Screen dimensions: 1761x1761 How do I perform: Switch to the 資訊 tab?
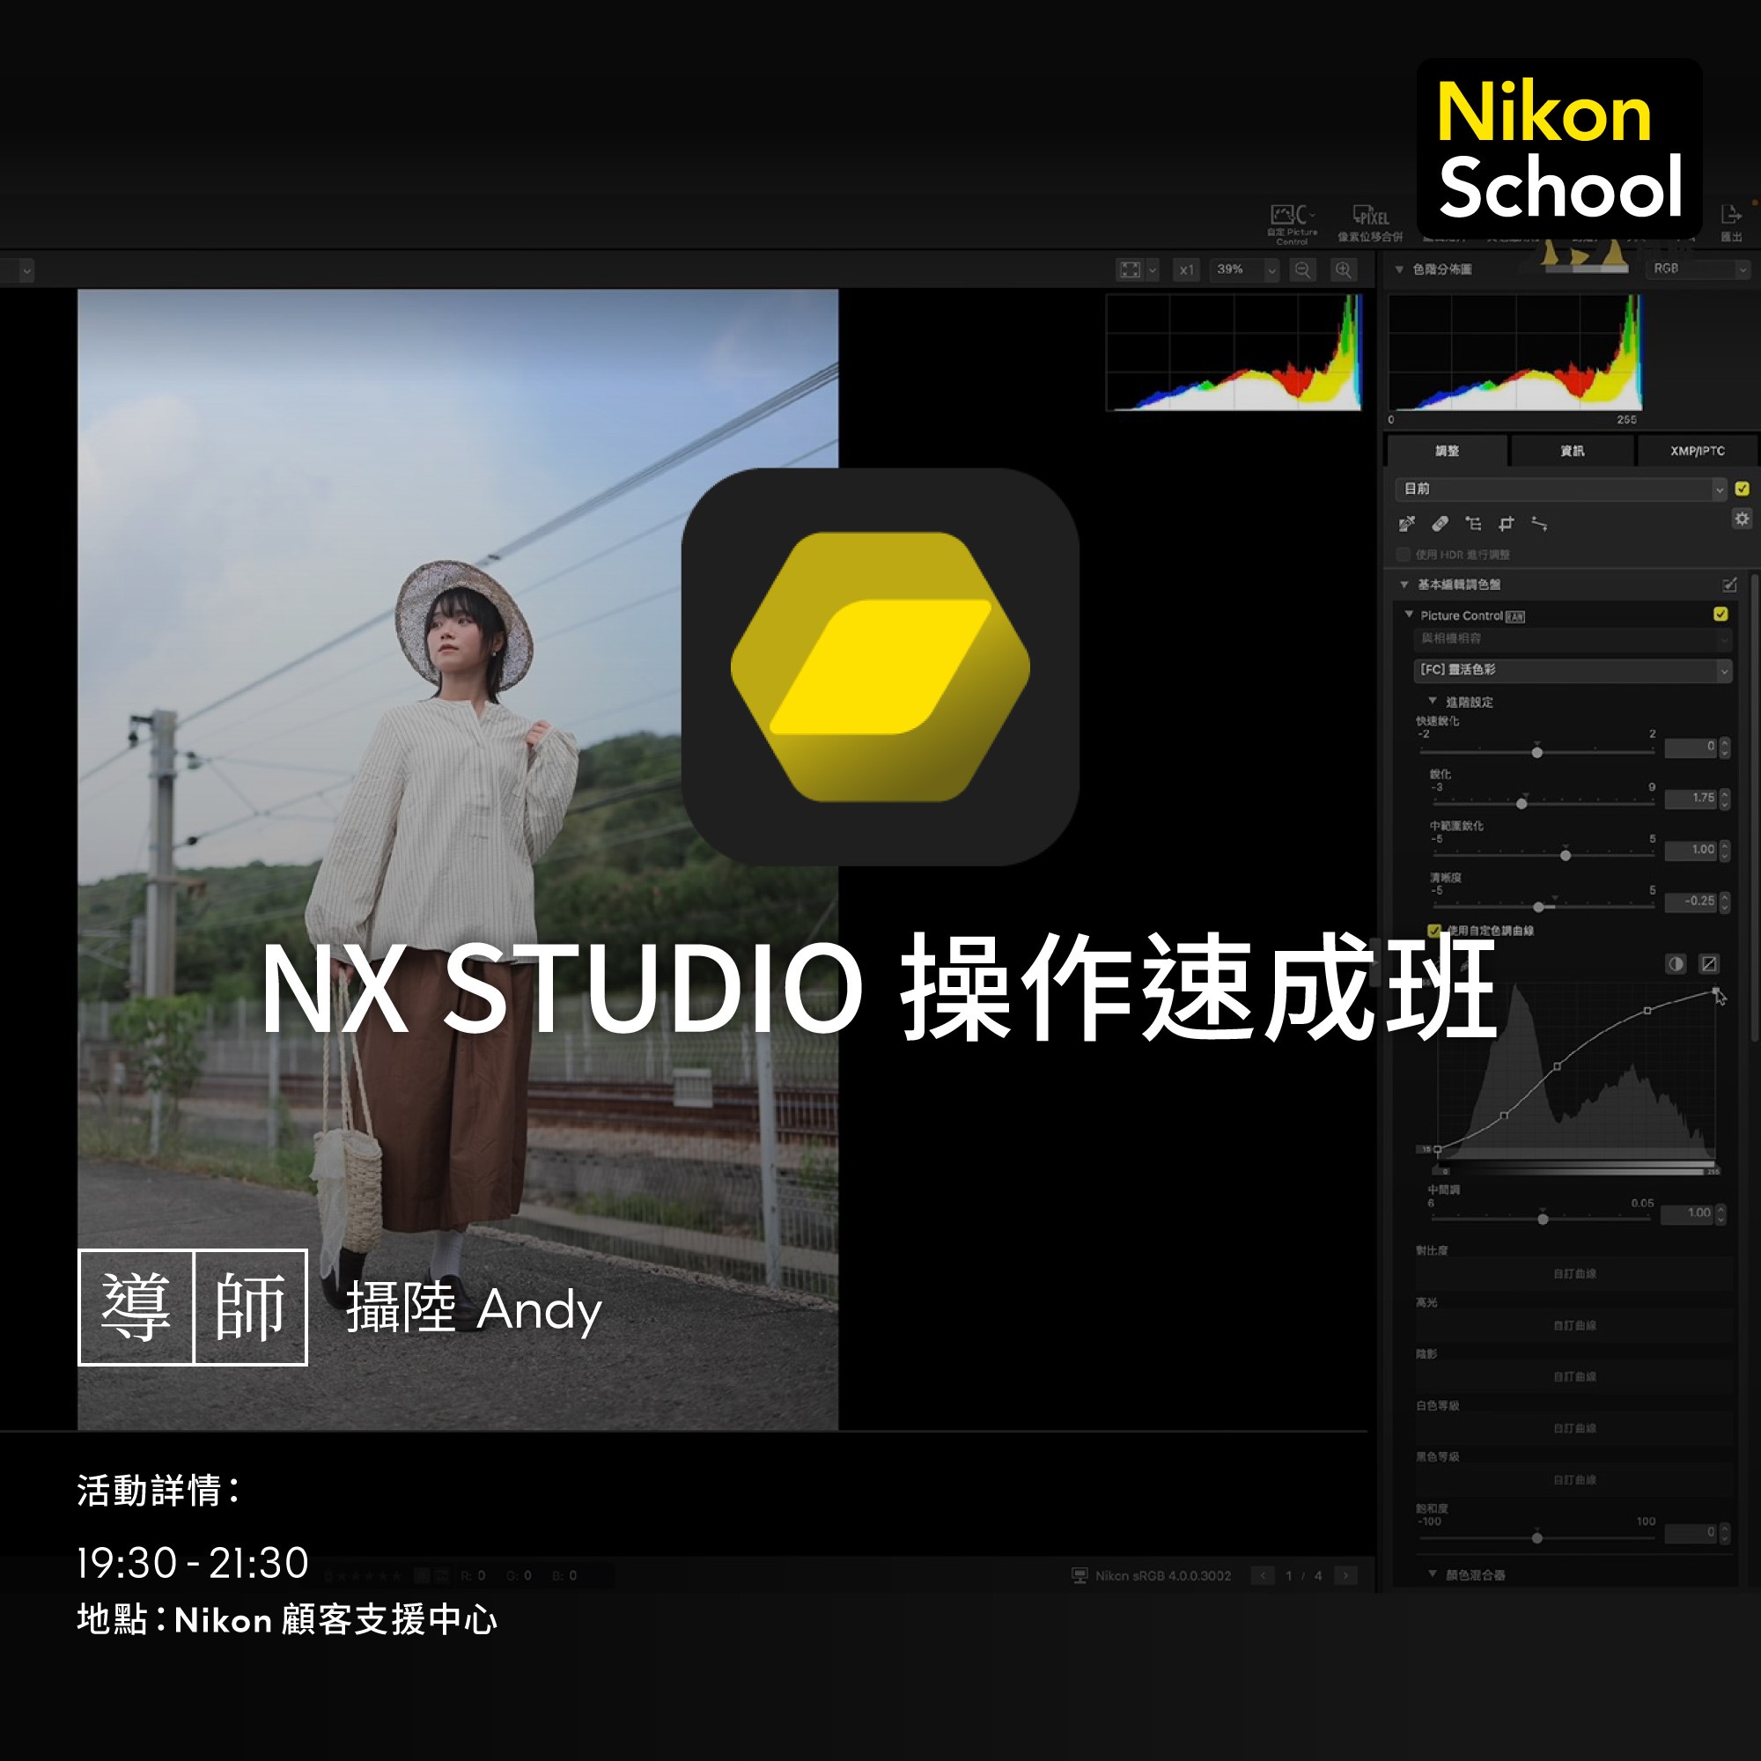pyautogui.click(x=1572, y=451)
